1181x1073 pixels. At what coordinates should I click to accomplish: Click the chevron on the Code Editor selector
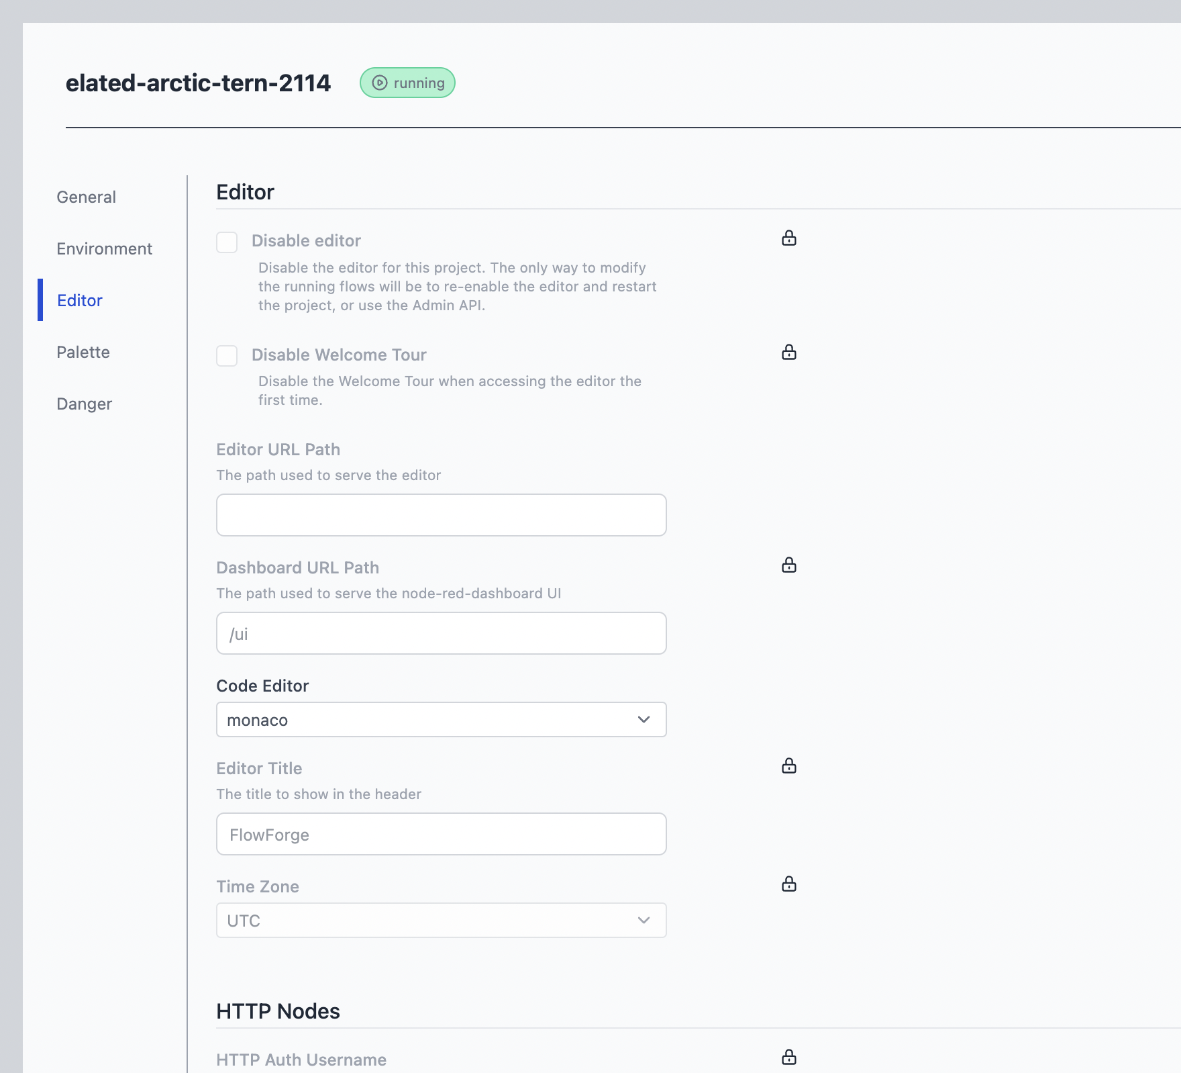tap(644, 719)
